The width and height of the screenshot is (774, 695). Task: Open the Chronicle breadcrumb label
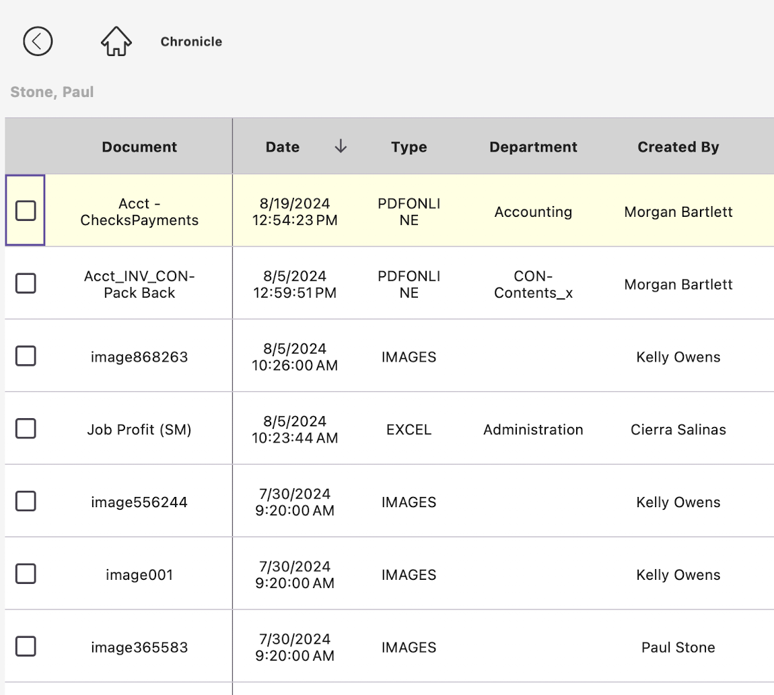coord(191,42)
